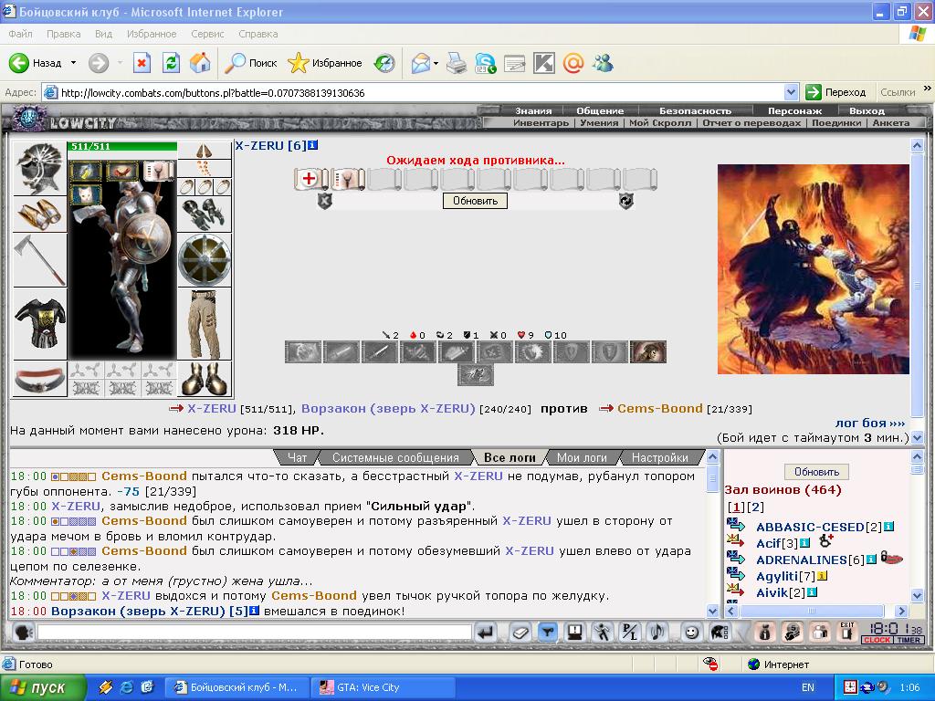
Task: Expand the Back button history dropdown
Action: coord(73,63)
